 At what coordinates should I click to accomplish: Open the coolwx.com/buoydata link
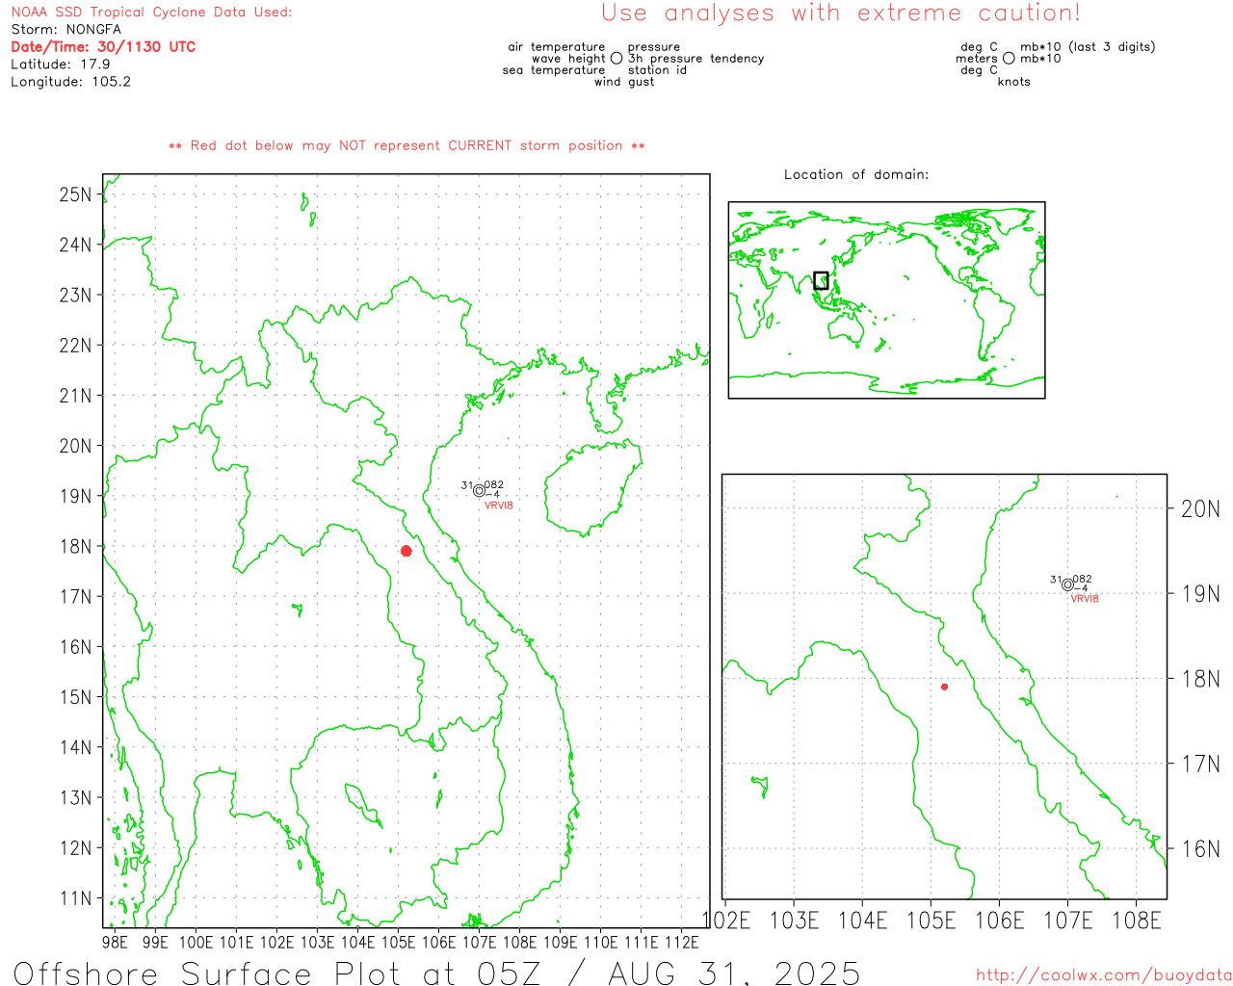coord(1104,975)
